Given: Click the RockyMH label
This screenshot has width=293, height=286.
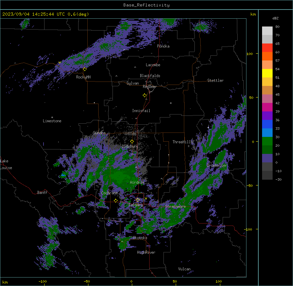Looking at the screenshot, I should tap(83, 77).
